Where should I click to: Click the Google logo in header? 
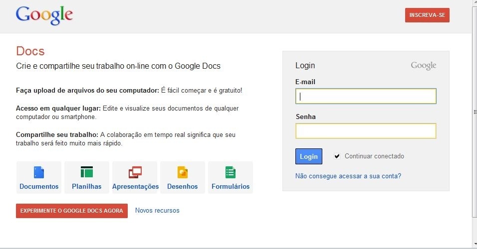44,15
